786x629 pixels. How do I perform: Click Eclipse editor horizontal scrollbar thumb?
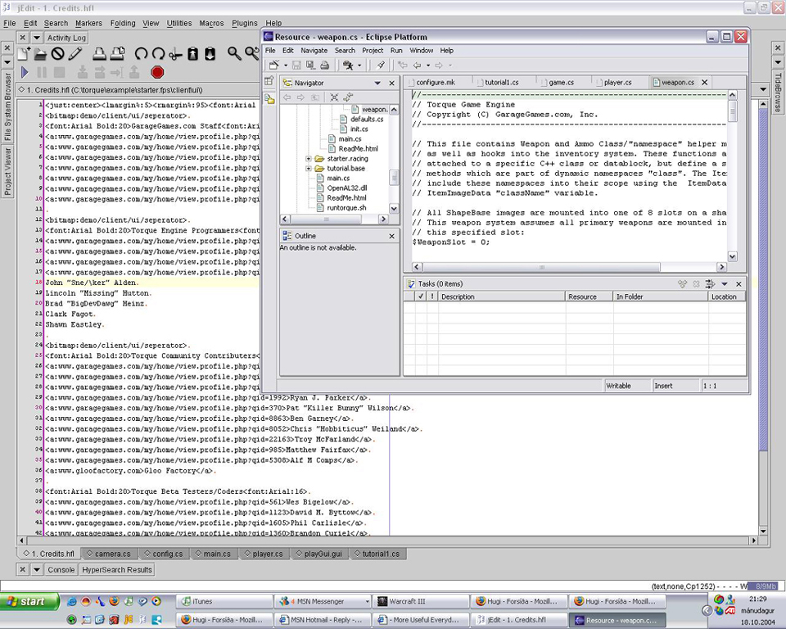(x=541, y=267)
